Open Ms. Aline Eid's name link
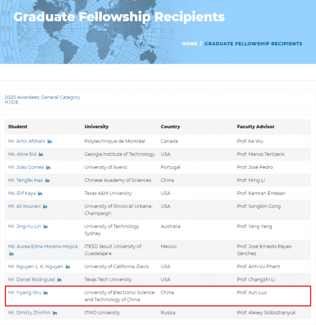This screenshot has height=325, width=316. tap(22, 155)
